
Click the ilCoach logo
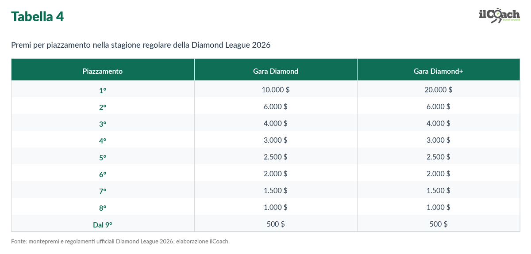pyautogui.click(x=499, y=15)
